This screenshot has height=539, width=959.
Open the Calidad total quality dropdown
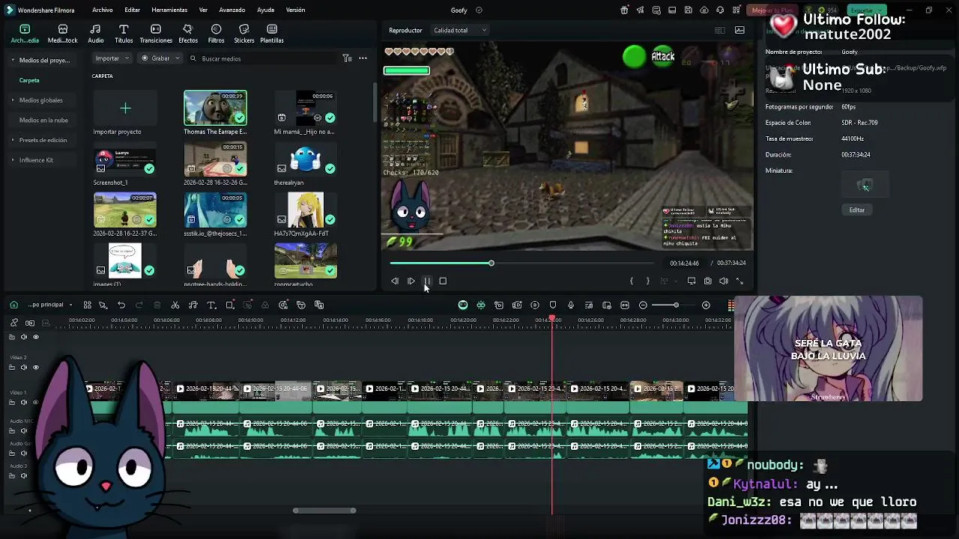click(460, 30)
